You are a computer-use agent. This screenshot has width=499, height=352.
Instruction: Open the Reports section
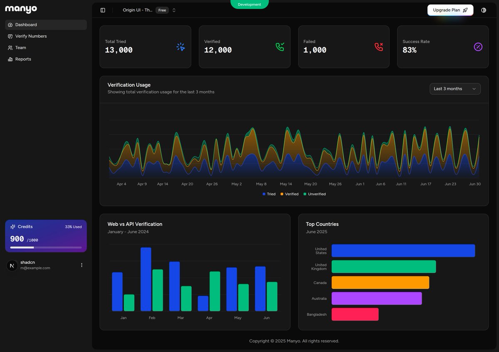(46, 59)
